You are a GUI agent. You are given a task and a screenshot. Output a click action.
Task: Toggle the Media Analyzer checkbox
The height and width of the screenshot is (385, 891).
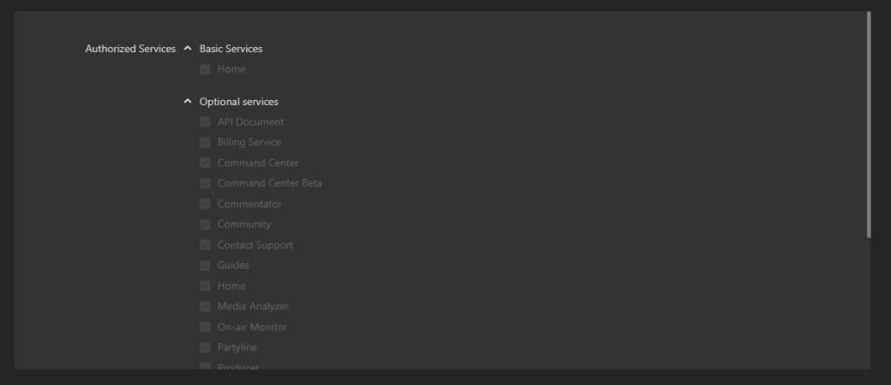click(x=205, y=307)
